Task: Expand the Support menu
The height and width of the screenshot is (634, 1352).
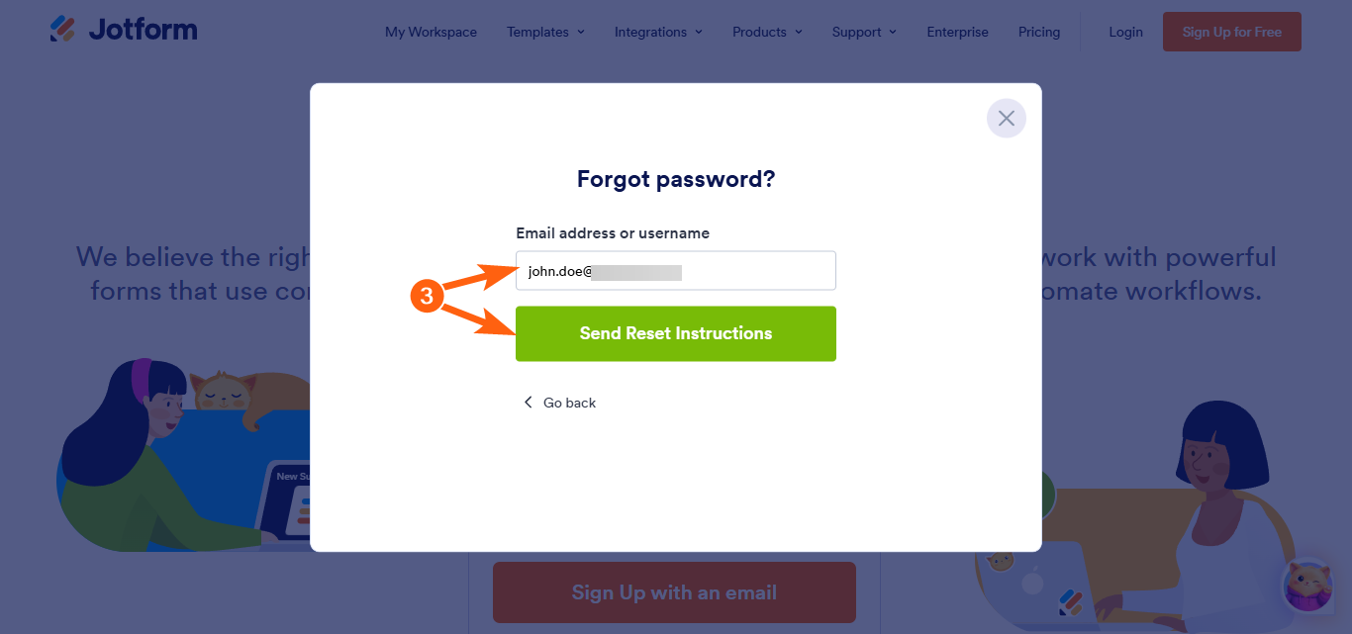Action: tap(864, 32)
